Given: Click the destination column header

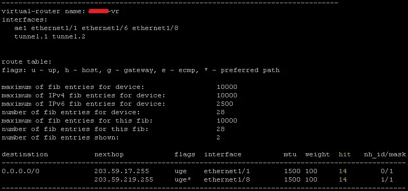Looking at the screenshot, I should click(25, 154).
